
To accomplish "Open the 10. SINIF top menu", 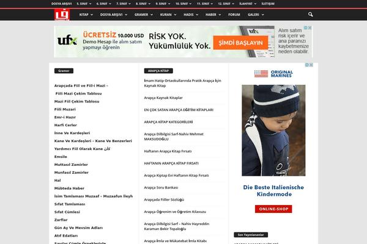I will click(183, 4).
